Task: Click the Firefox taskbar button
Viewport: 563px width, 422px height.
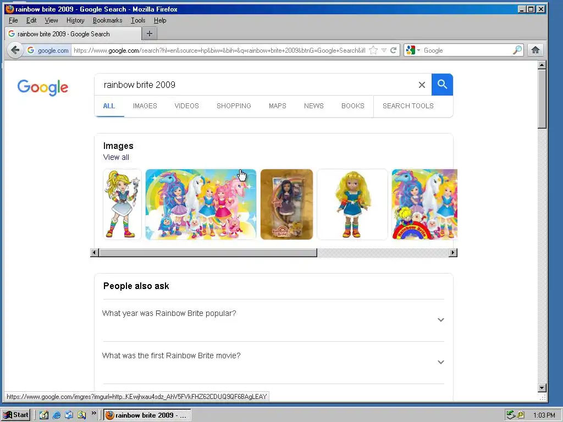Action: [147, 415]
